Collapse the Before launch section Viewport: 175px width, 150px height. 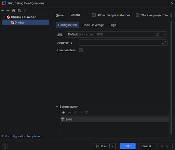(x=57, y=107)
